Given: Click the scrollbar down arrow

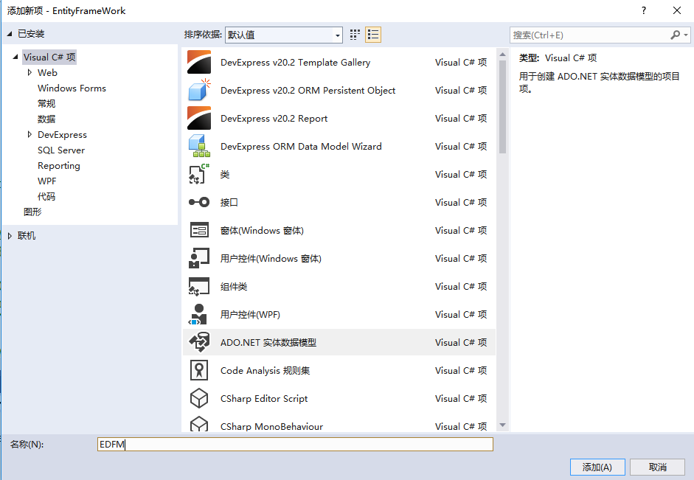Looking at the screenshot, I should coord(502,425).
